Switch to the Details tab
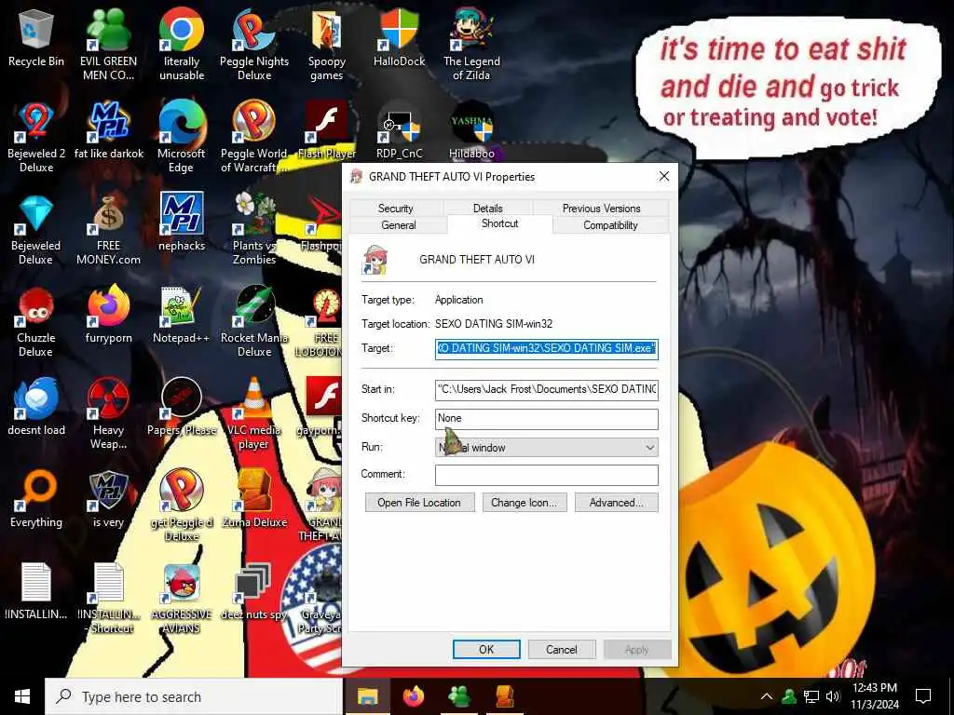 pos(488,208)
